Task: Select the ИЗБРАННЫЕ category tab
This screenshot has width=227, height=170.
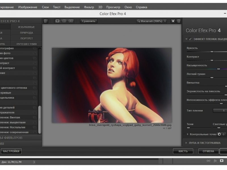Action: (x=26, y=27)
